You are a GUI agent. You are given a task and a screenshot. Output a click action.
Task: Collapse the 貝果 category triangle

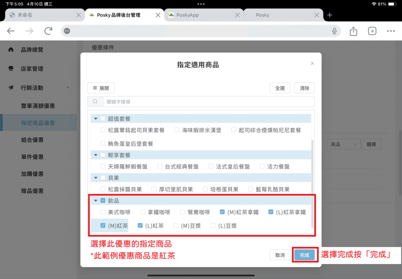pyautogui.click(x=96, y=178)
